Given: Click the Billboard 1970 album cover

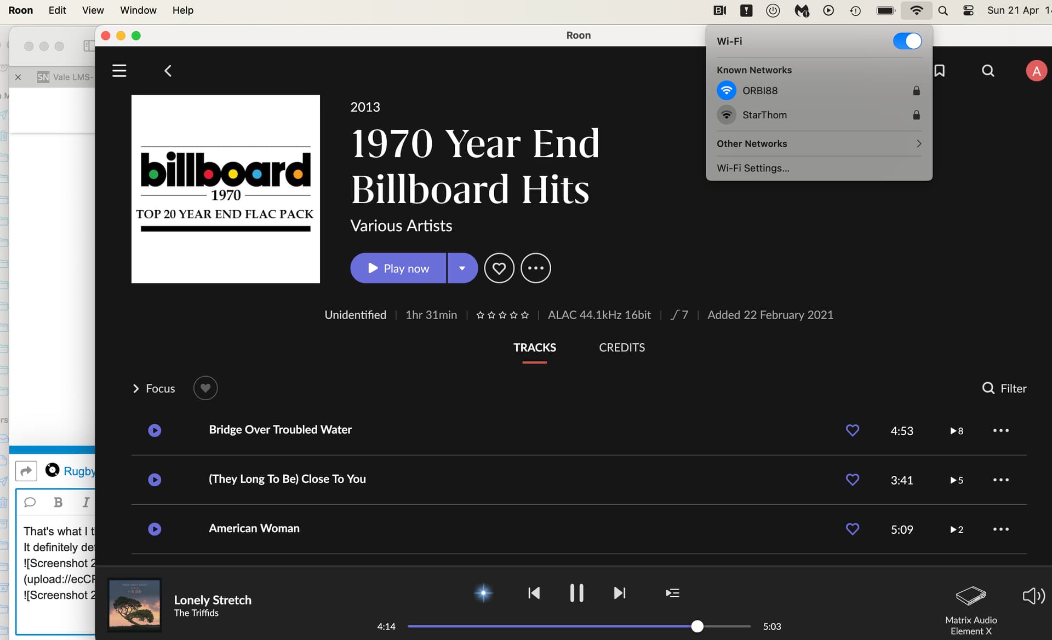Looking at the screenshot, I should [x=226, y=189].
